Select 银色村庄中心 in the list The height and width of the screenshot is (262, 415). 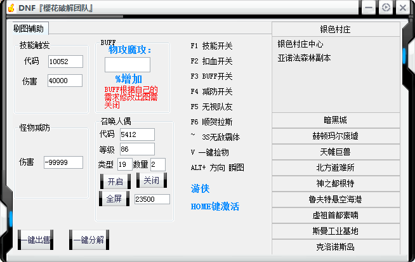pos(300,44)
